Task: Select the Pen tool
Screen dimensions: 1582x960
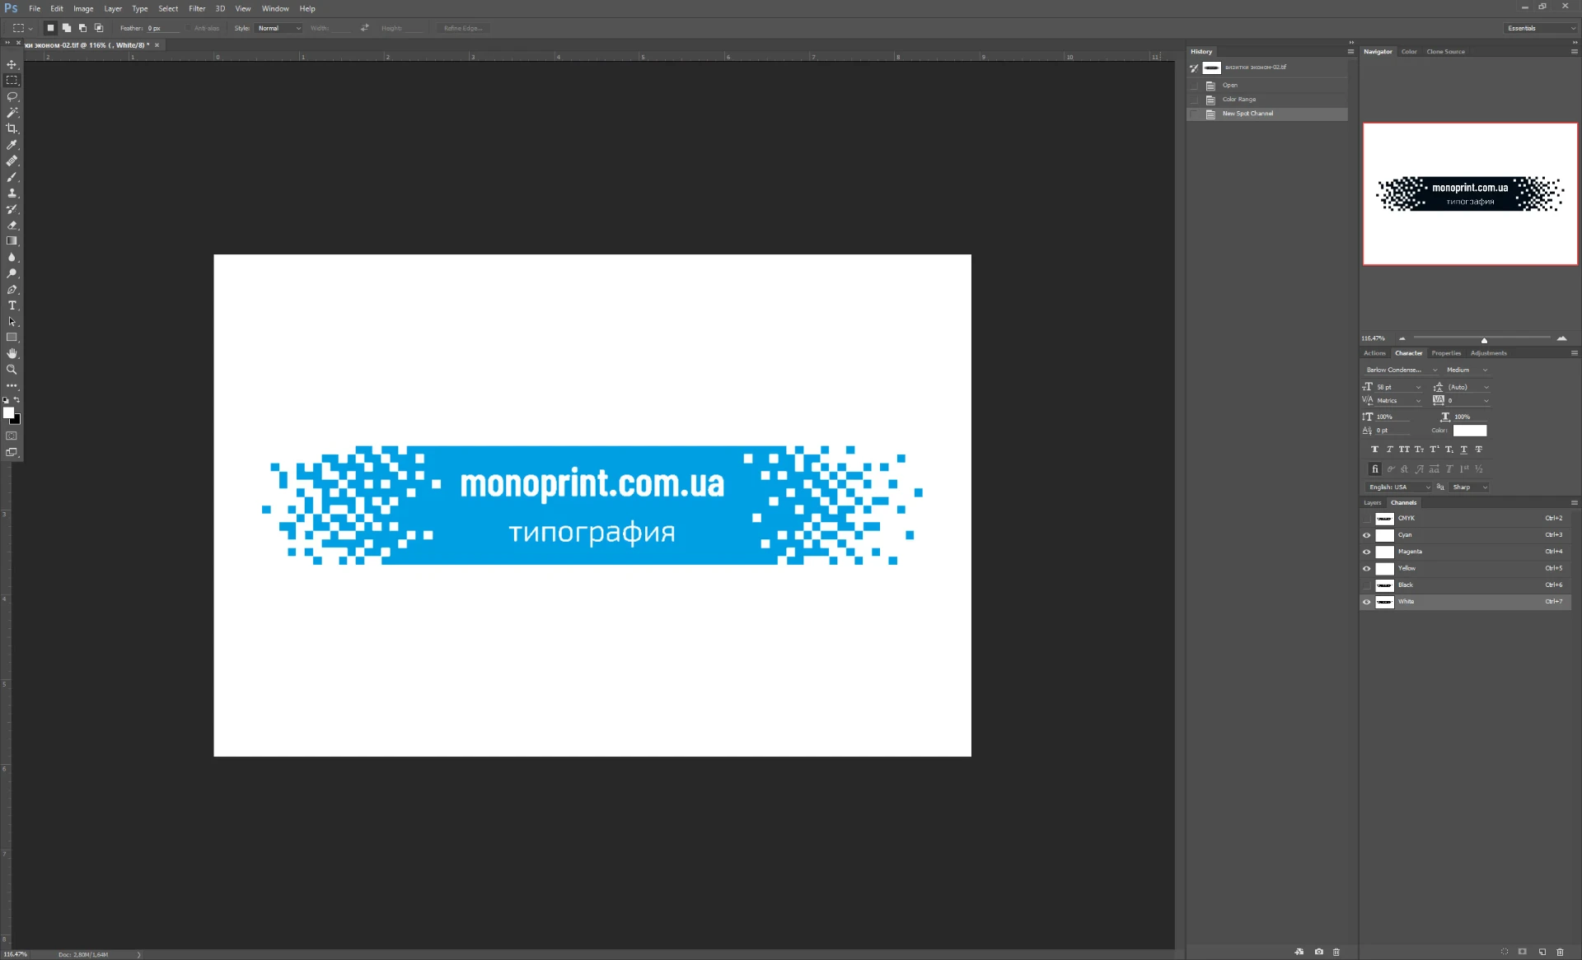Action: tap(12, 289)
